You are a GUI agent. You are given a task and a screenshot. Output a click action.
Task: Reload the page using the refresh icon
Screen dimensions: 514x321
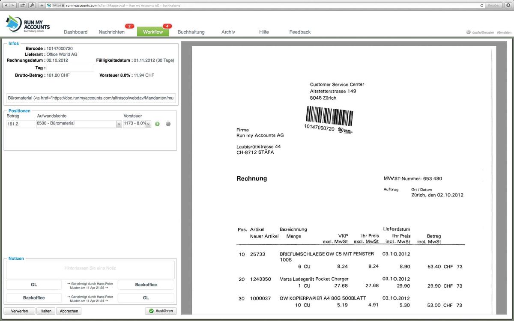point(482,5)
